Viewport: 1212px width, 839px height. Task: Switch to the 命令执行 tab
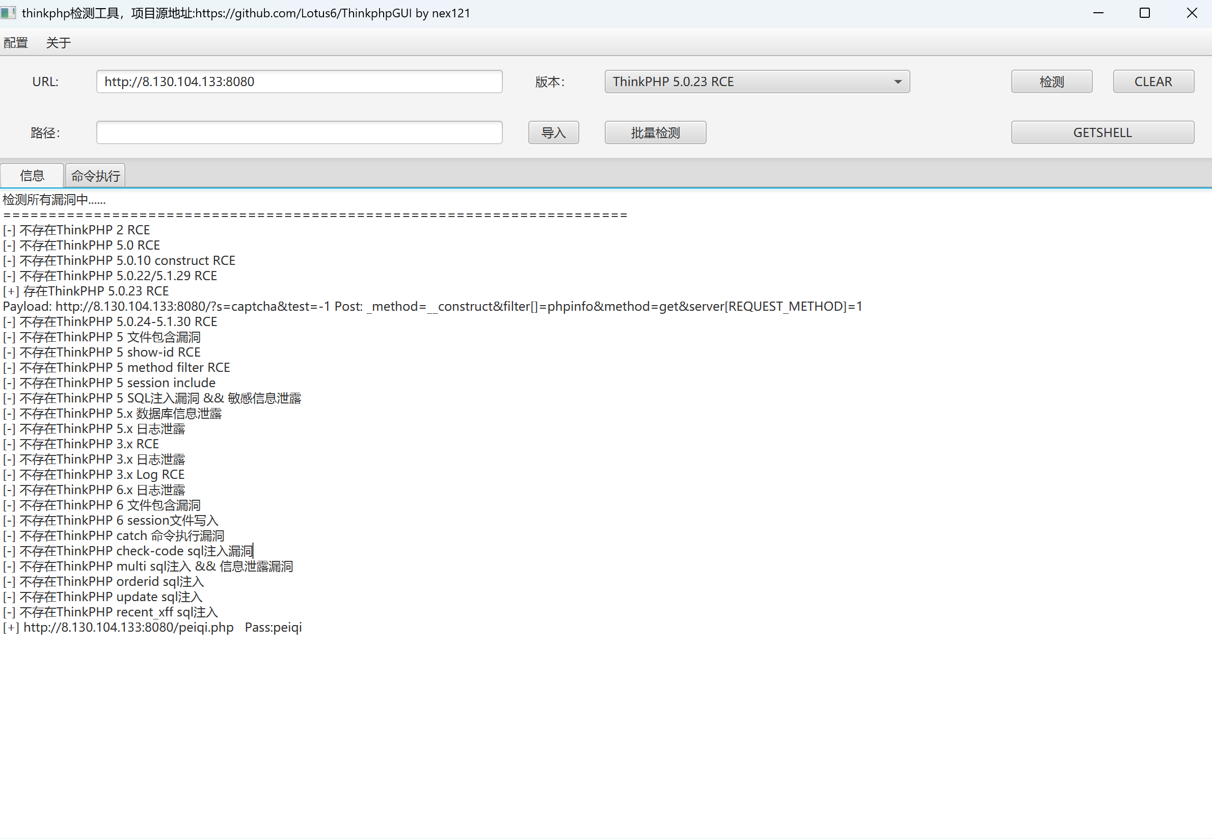[x=96, y=176]
